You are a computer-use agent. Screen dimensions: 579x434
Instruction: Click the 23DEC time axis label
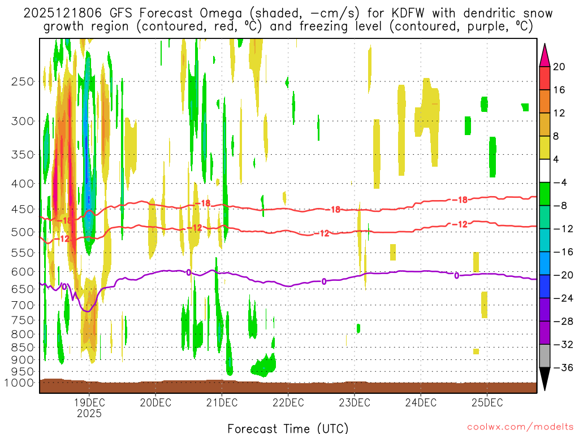point(355,402)
